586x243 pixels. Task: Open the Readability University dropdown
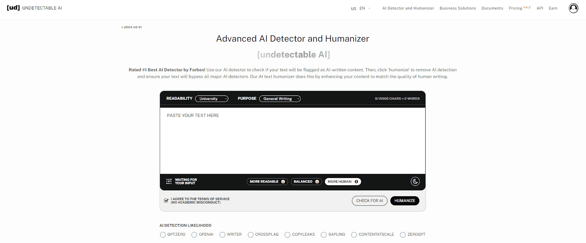(212, 99)
